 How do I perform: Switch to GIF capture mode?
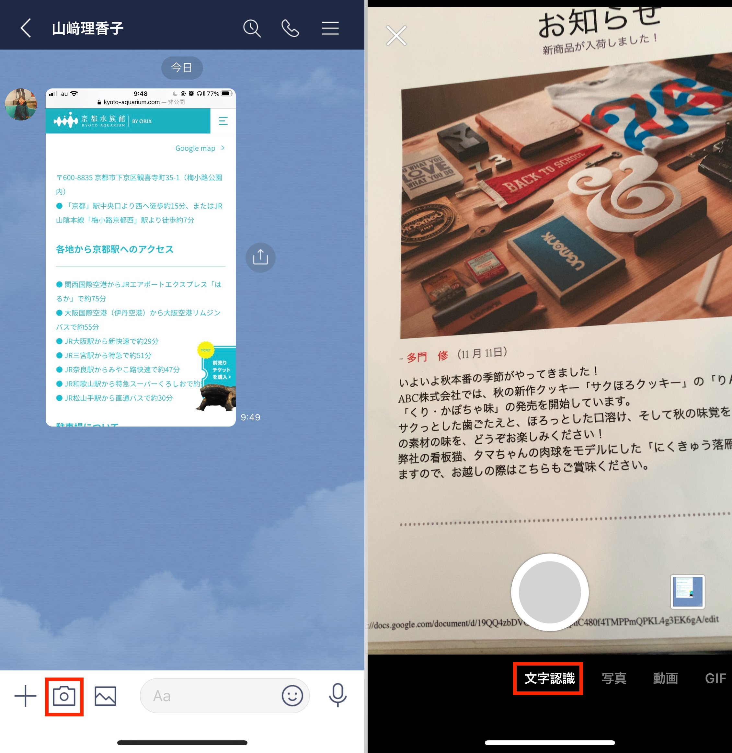tap(715, 679)
